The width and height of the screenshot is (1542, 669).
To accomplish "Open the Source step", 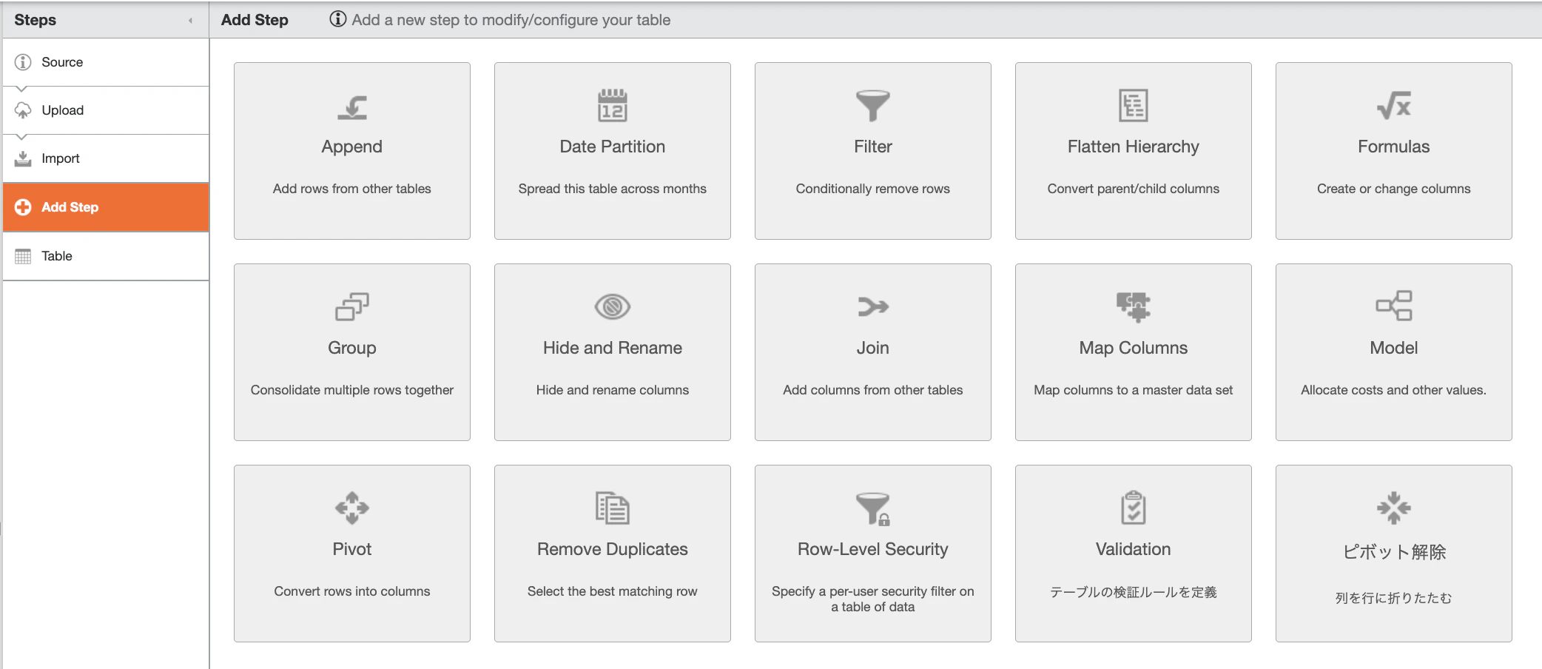I will [x=106, y=62].
